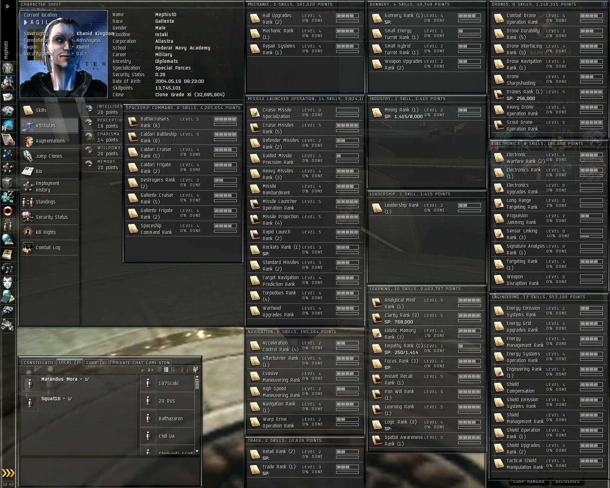
Task: Switch chat to the compact lines view
Action: (160, 370)
